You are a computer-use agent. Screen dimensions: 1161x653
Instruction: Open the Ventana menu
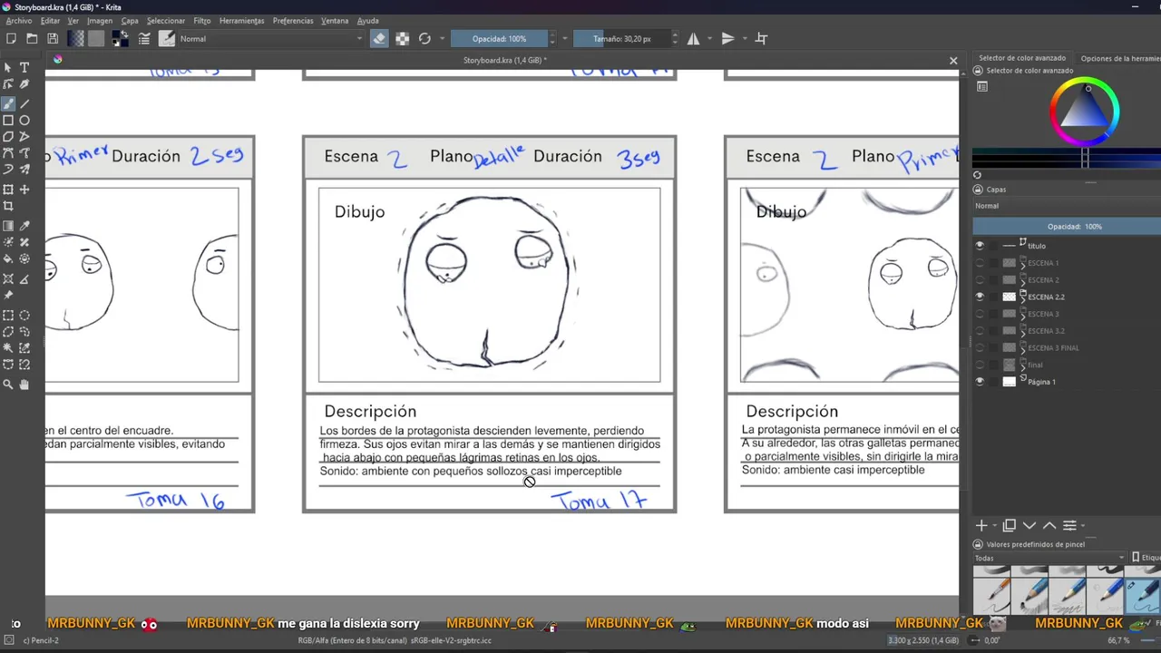pyautogui.click(x=335, y=21)
